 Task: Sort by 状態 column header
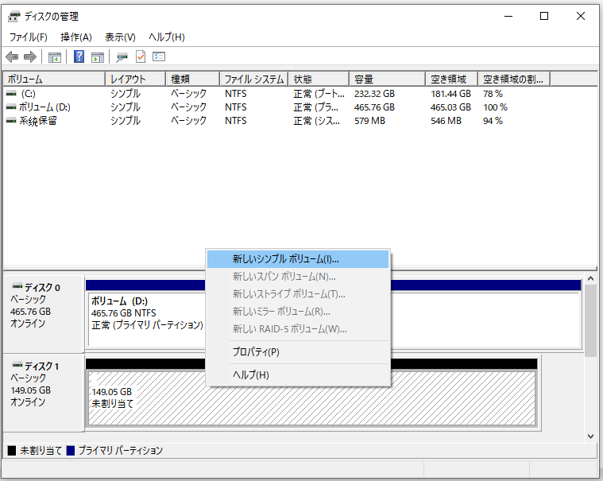pyautogui.click(x=319, y=80)
